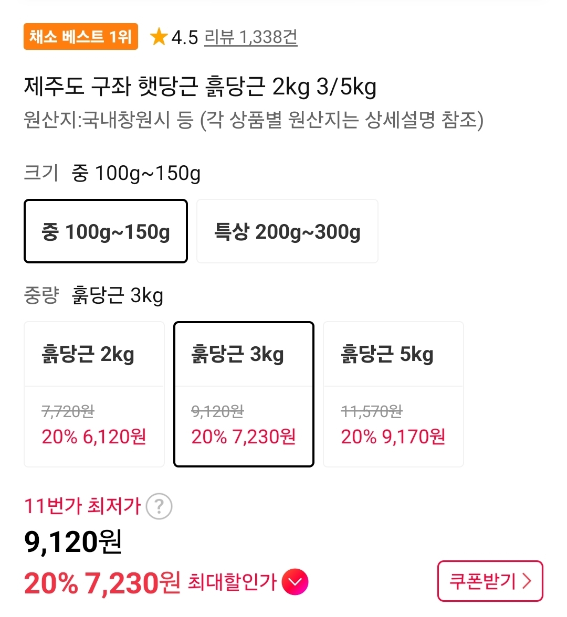Image resolution: width=567 pixels, height=617 pixels.
Task: Click the large red 20% 7,230원 price
Action: point(102,582)
